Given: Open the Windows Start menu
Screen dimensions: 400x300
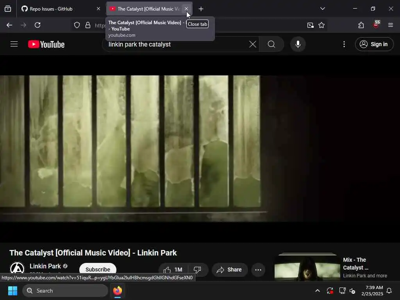Looking at the screenshot, I should [12, 291].
